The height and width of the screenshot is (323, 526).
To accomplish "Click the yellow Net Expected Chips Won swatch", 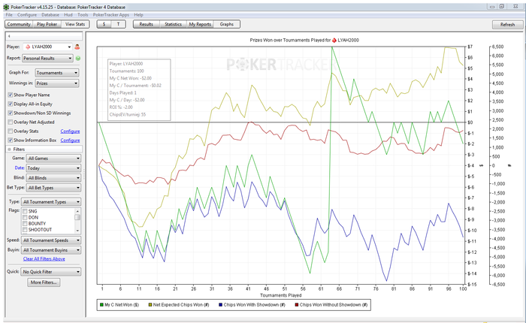I will (x=150, y=305).
